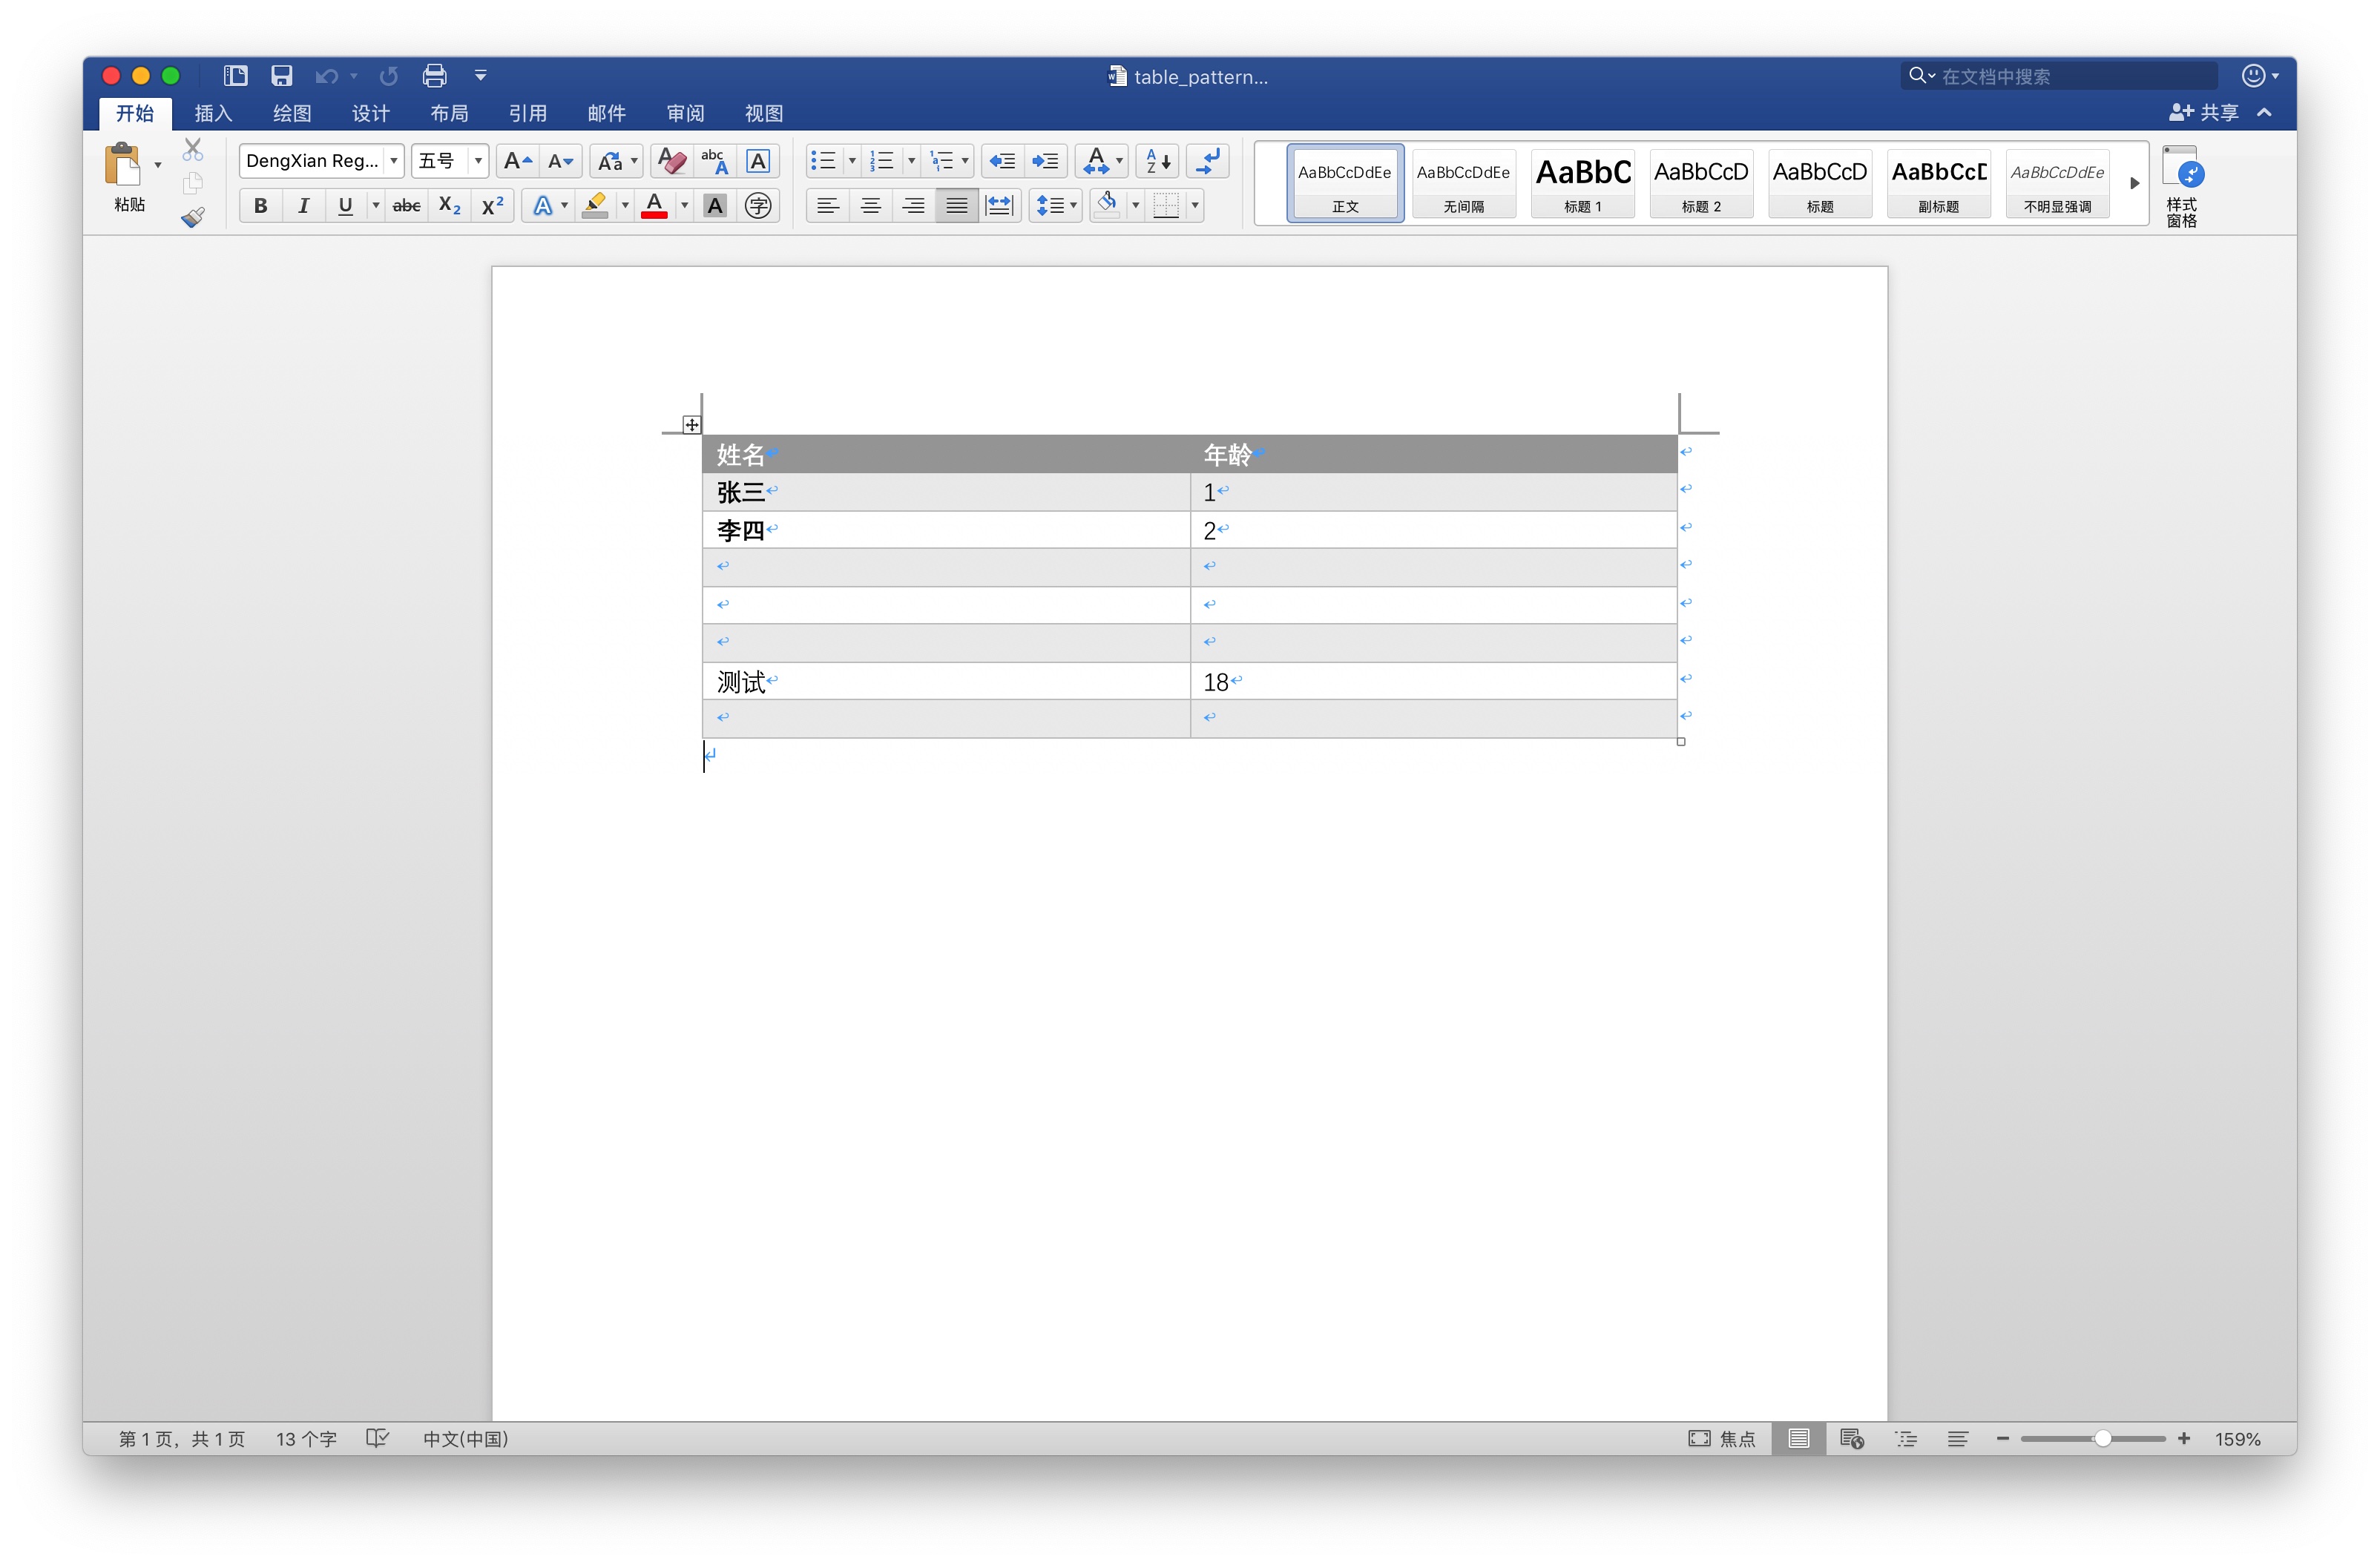Open the Change Case Aa dropdown
This screenshot has height=1565, width=2380.
(617, 161)
